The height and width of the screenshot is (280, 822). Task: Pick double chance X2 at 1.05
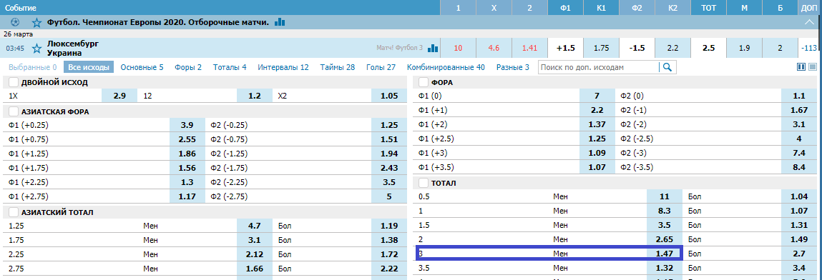point(389,96)
